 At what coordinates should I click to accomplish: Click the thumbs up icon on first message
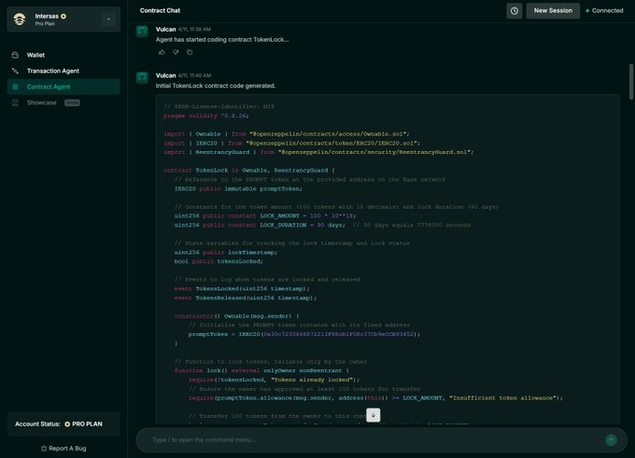pyautogui.click(x=161, y=52)
